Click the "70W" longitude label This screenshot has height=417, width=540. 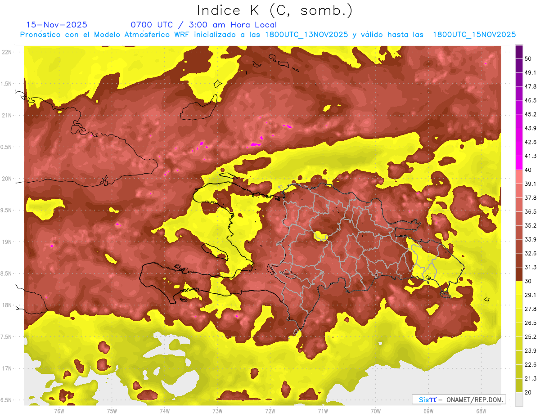pos(375,411)
